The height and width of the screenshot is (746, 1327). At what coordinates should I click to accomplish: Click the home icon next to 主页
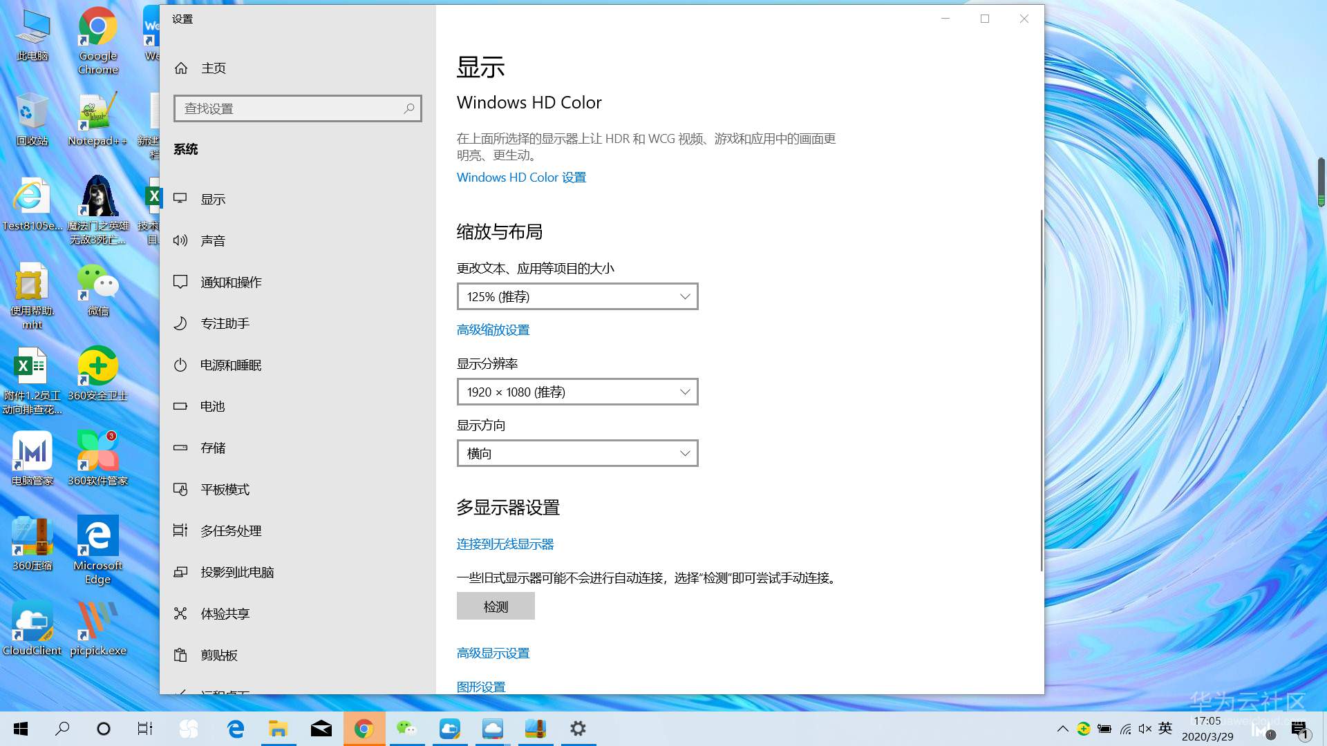pos(181,68)
